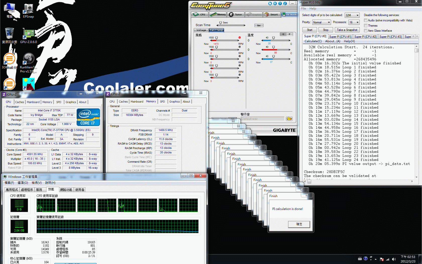Open the RunMemTest Pro shortcut

[x=28, y=63]
